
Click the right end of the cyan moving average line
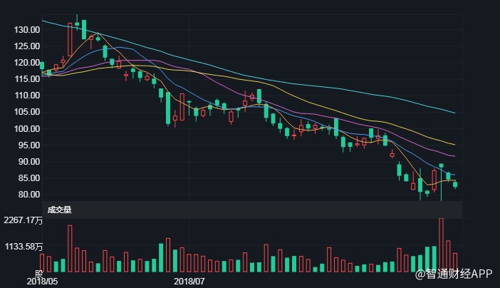454,113
